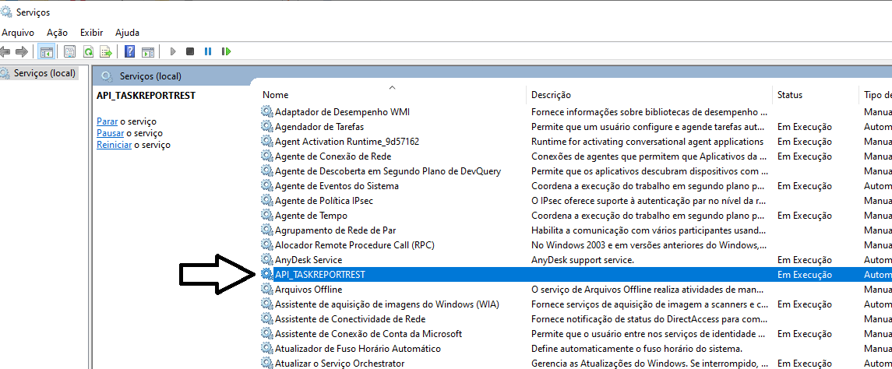Click 'Em Execução' status of API_TASKREPORTREST row
This screenshot has width=892, height=369.
click(x=805, y=275)
